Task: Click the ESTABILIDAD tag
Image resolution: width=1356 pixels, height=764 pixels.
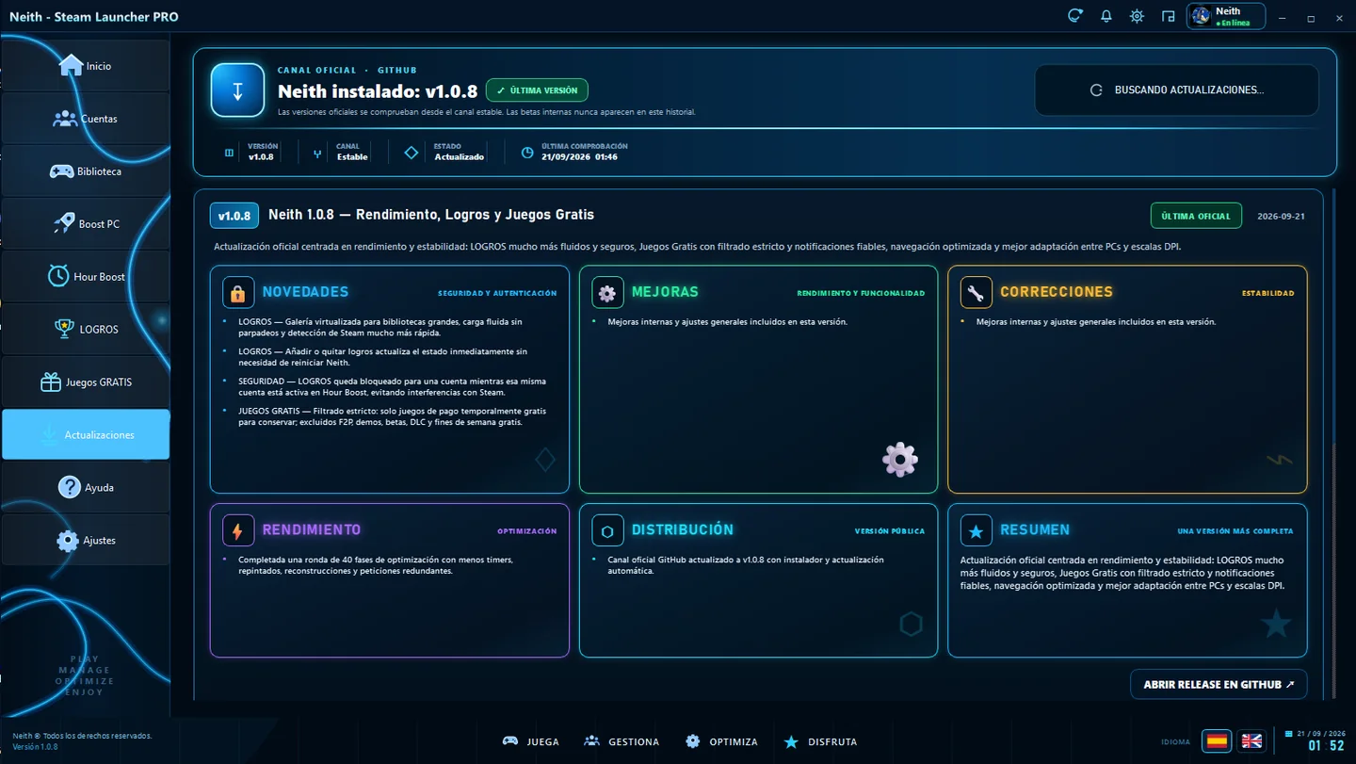Action: click(1267, 293)
